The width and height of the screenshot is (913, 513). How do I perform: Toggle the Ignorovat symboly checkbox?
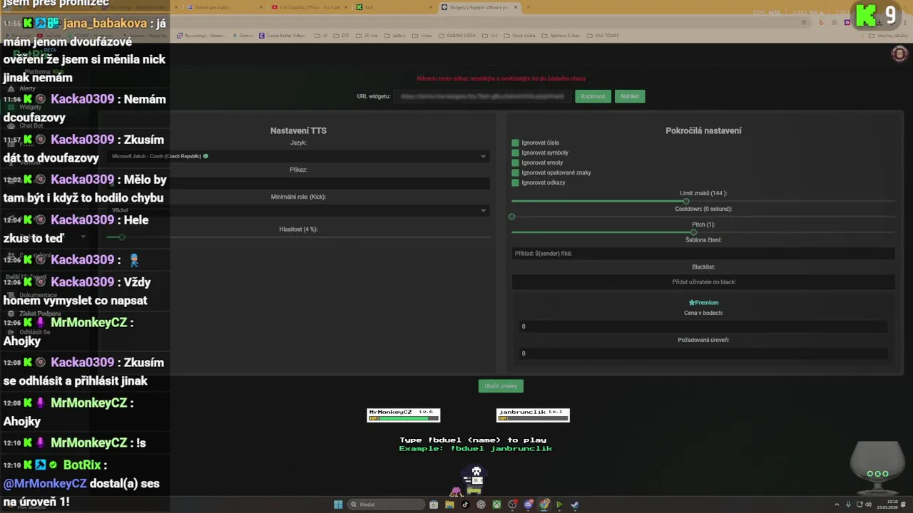pyautogui.click(x=515, y=153)
